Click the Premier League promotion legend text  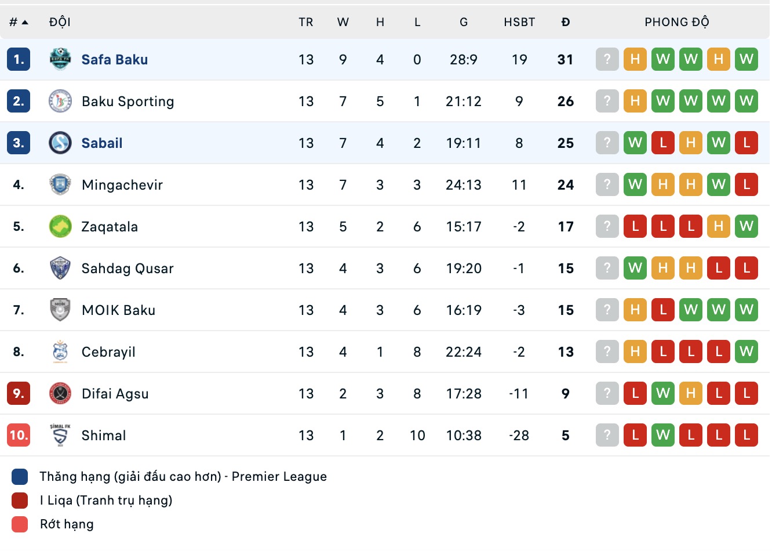click(x=183, y=476)
